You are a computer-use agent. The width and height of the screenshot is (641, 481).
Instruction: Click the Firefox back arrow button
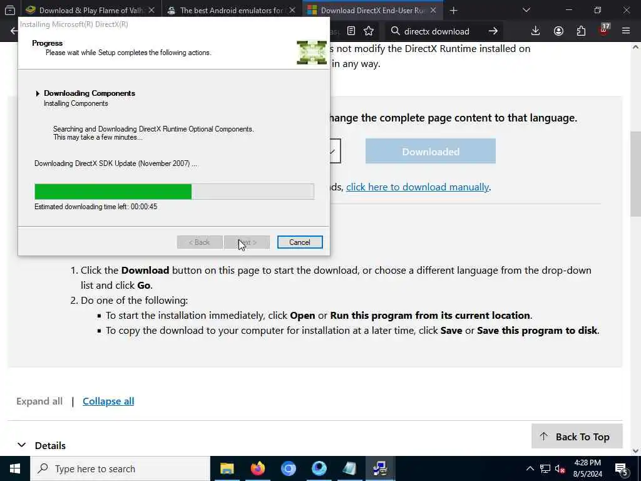click(14, 31)
